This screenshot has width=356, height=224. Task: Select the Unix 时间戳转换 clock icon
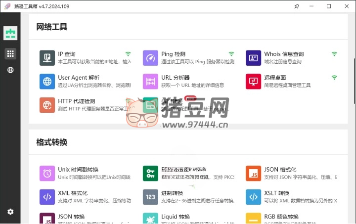(x=47, y=173)
